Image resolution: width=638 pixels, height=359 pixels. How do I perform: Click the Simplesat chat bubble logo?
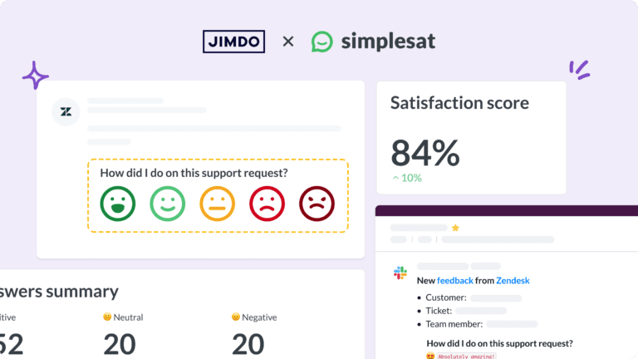(322, 42)
